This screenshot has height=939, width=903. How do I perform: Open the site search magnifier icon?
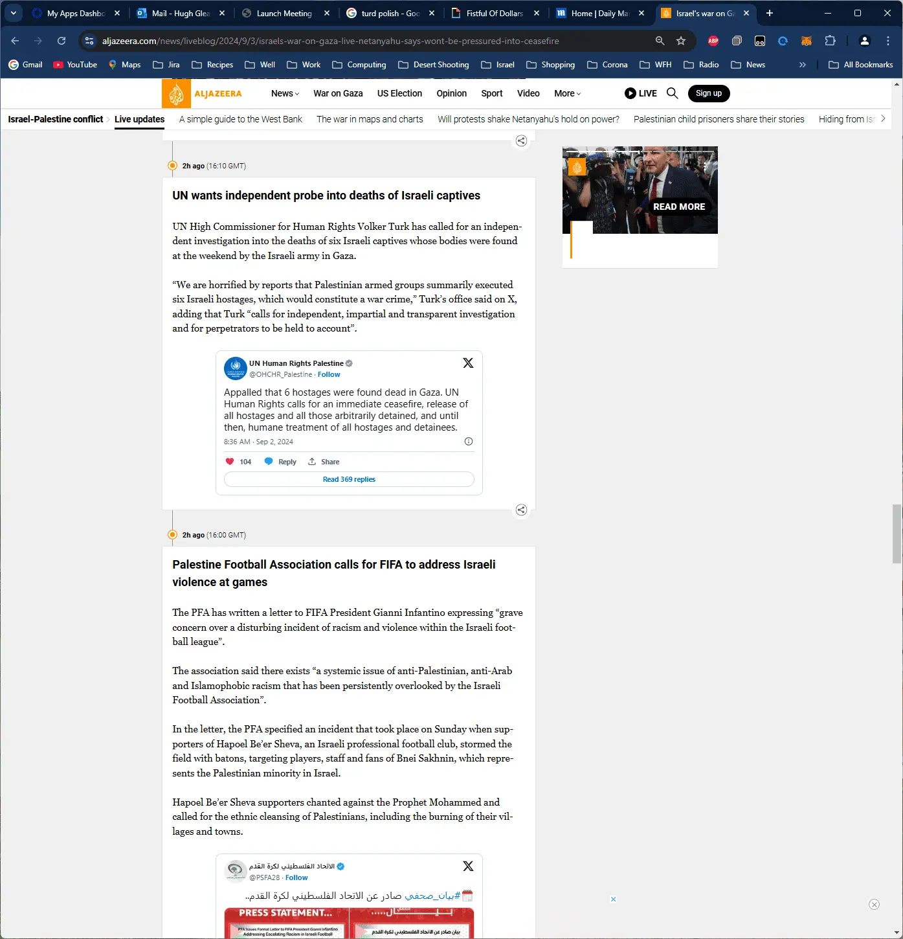pos(673,93)
